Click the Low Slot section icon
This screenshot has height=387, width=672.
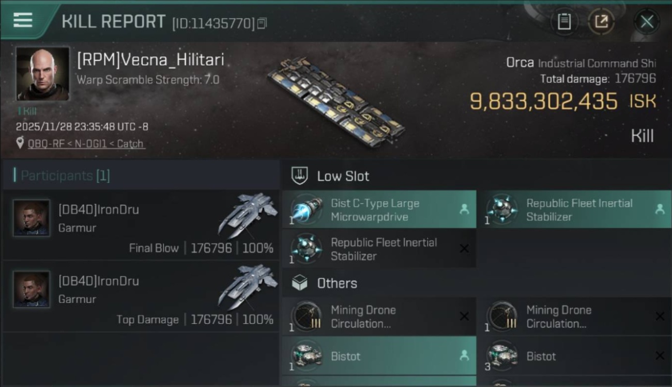point(300,175)
